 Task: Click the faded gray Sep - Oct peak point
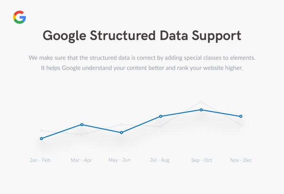click(201, 102)
